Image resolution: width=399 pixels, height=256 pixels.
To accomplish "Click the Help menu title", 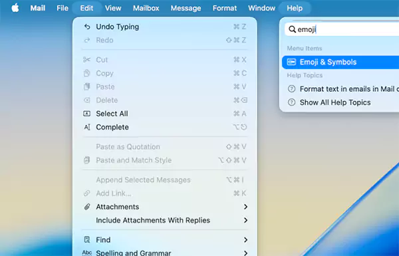I will click(295, 8).
